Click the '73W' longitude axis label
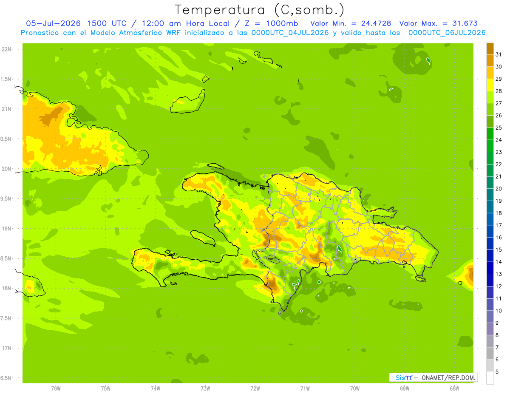 (205, 388)
